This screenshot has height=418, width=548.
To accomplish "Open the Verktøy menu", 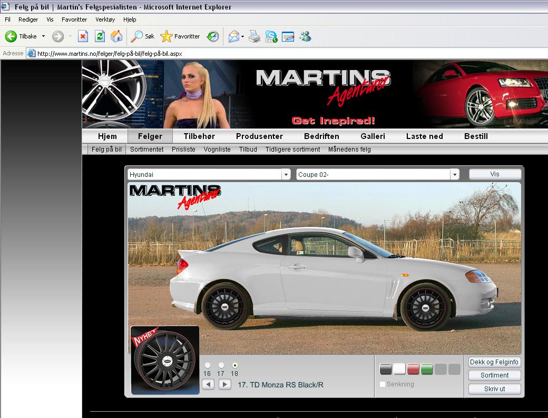I will 105,19.
